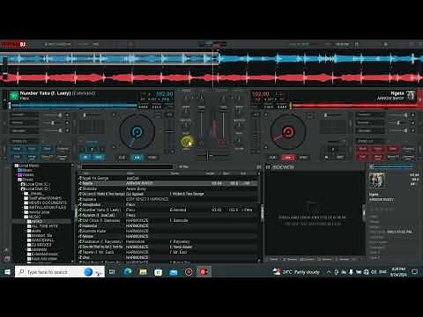423x317 pixels.
Task: Open Windows Start menu
Action: [7, 272]
